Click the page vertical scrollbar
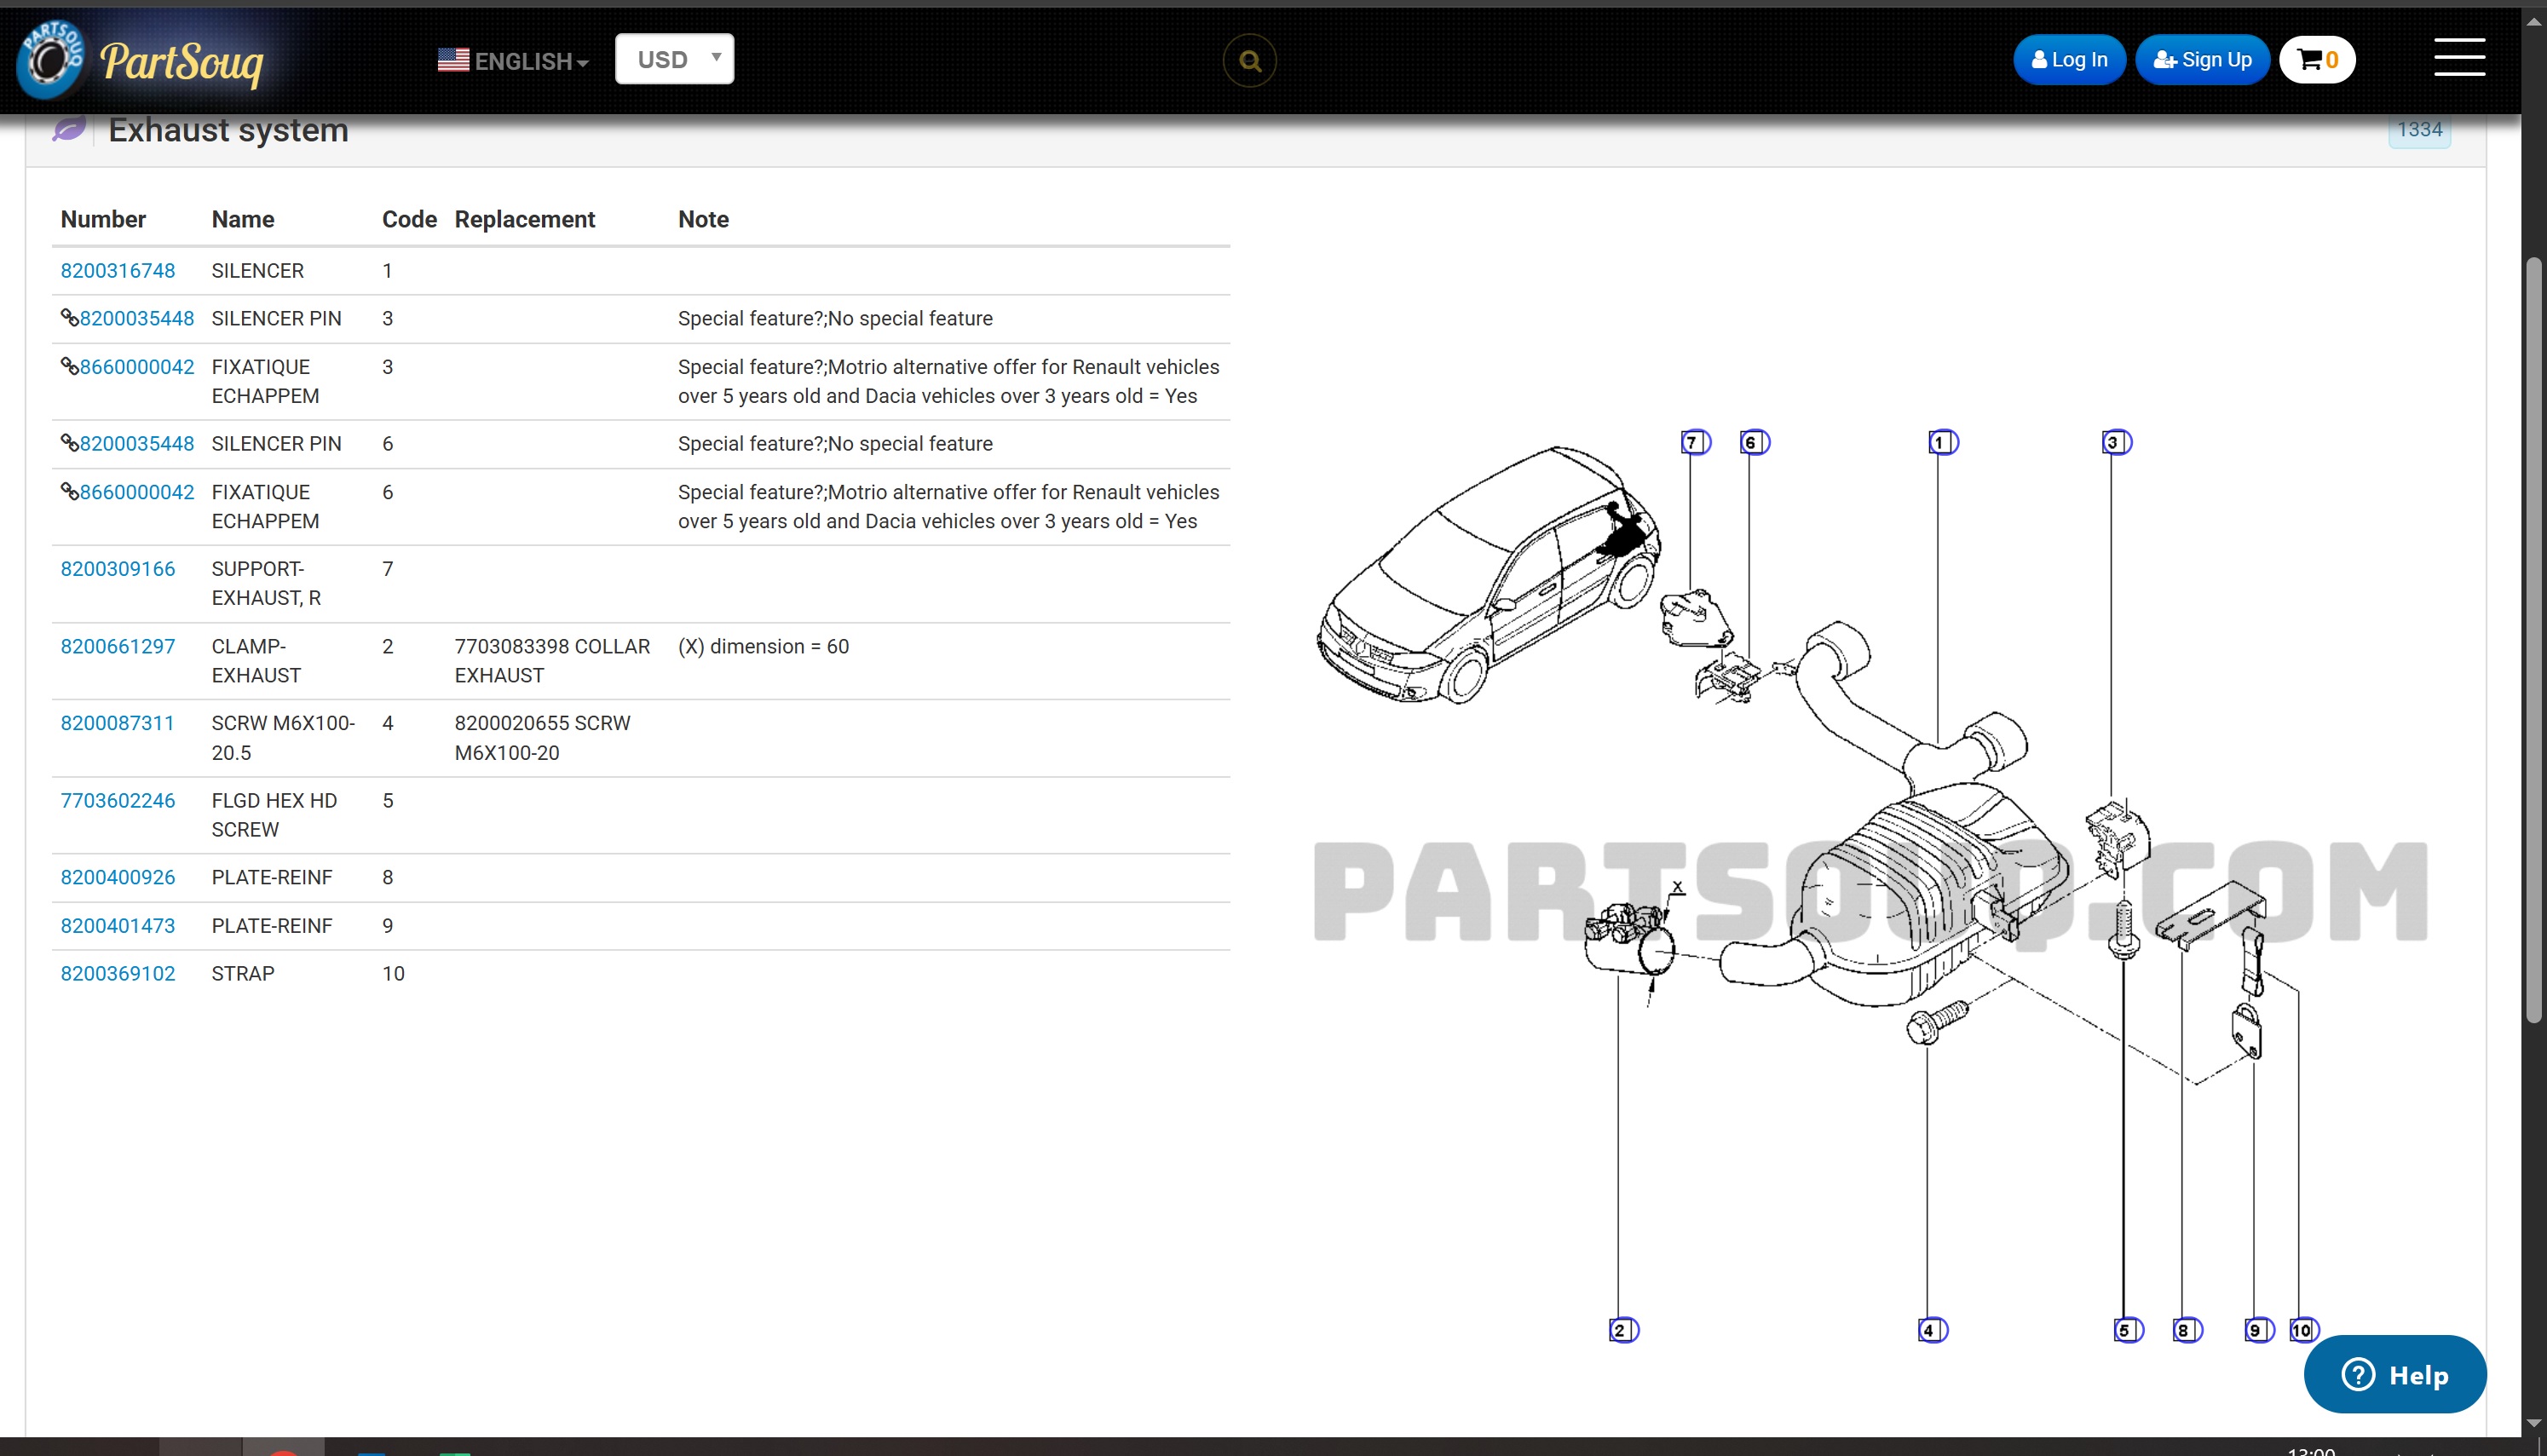The width and height of the screenshot is (2547, 1456). tap(2533, 640)
